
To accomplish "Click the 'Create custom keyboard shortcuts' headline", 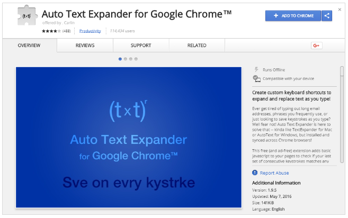I will pyautogui.click(x=291, y=96).
